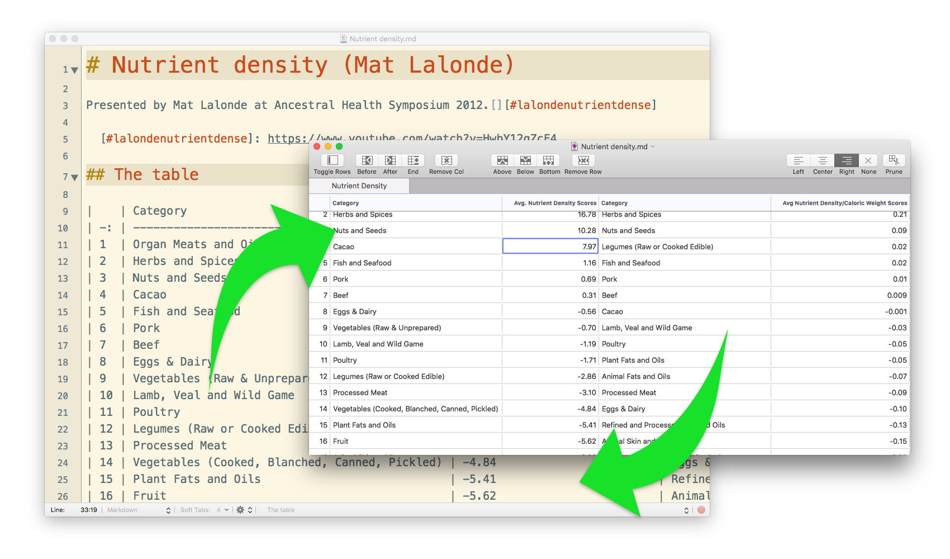
Task: Edit the selected 7.97 cell
Action: point(550,247)
